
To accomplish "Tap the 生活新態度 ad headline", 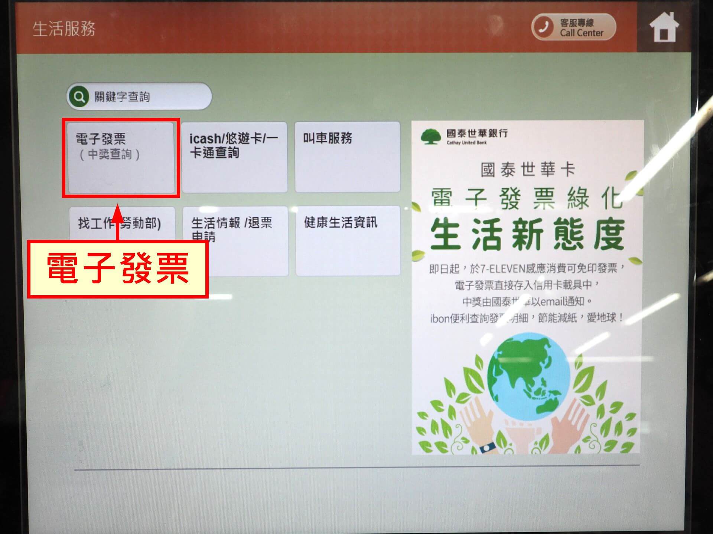I will (527, 234).
